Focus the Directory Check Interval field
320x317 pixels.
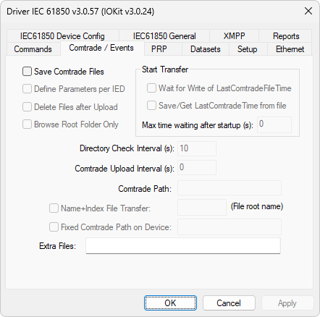(197, 148)
